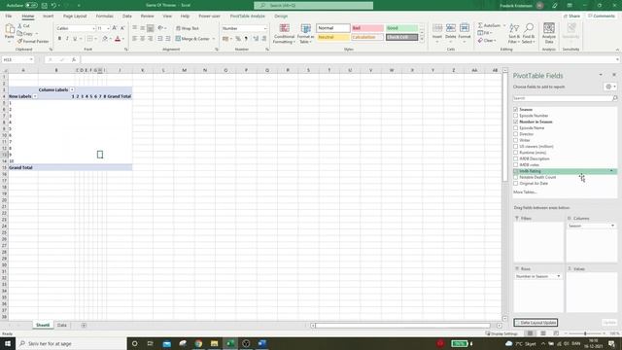Toggle italic formatting

[x=67, y=39]
